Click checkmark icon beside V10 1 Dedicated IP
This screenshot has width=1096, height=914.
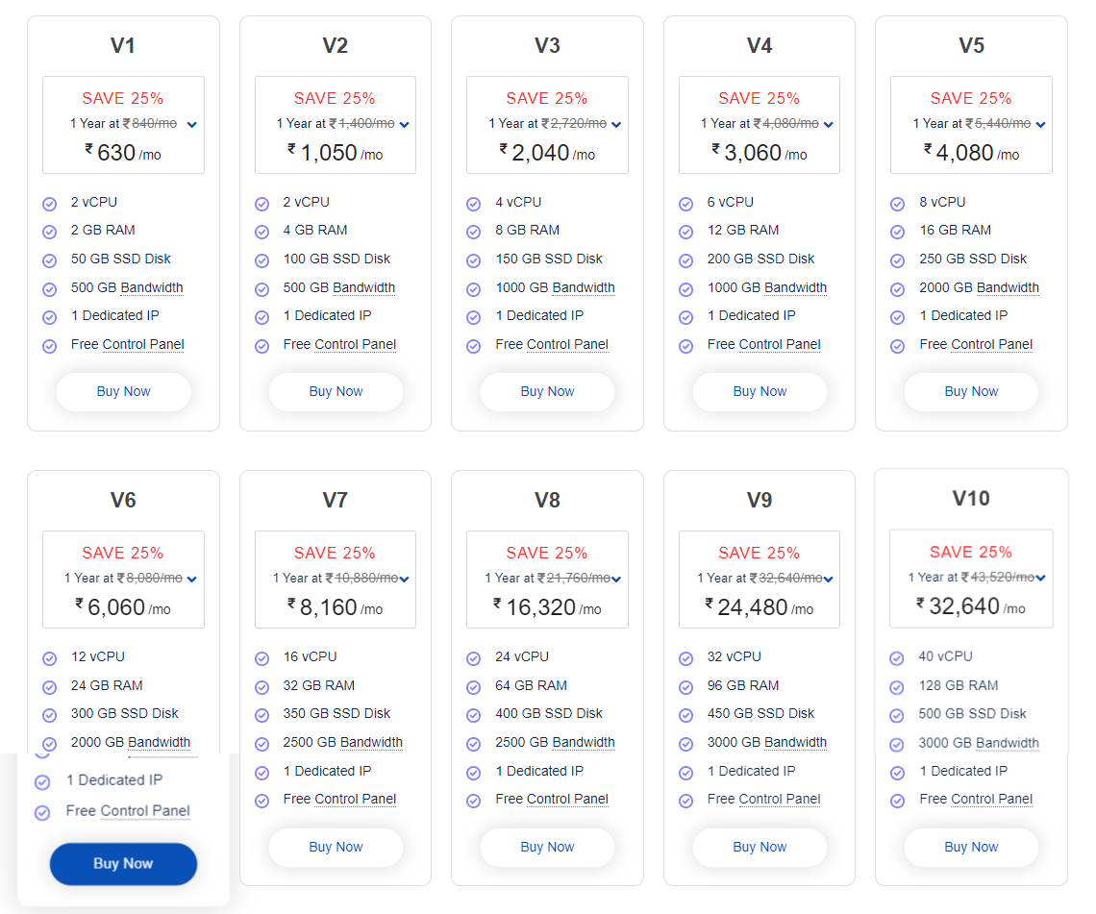pos(897,772)
